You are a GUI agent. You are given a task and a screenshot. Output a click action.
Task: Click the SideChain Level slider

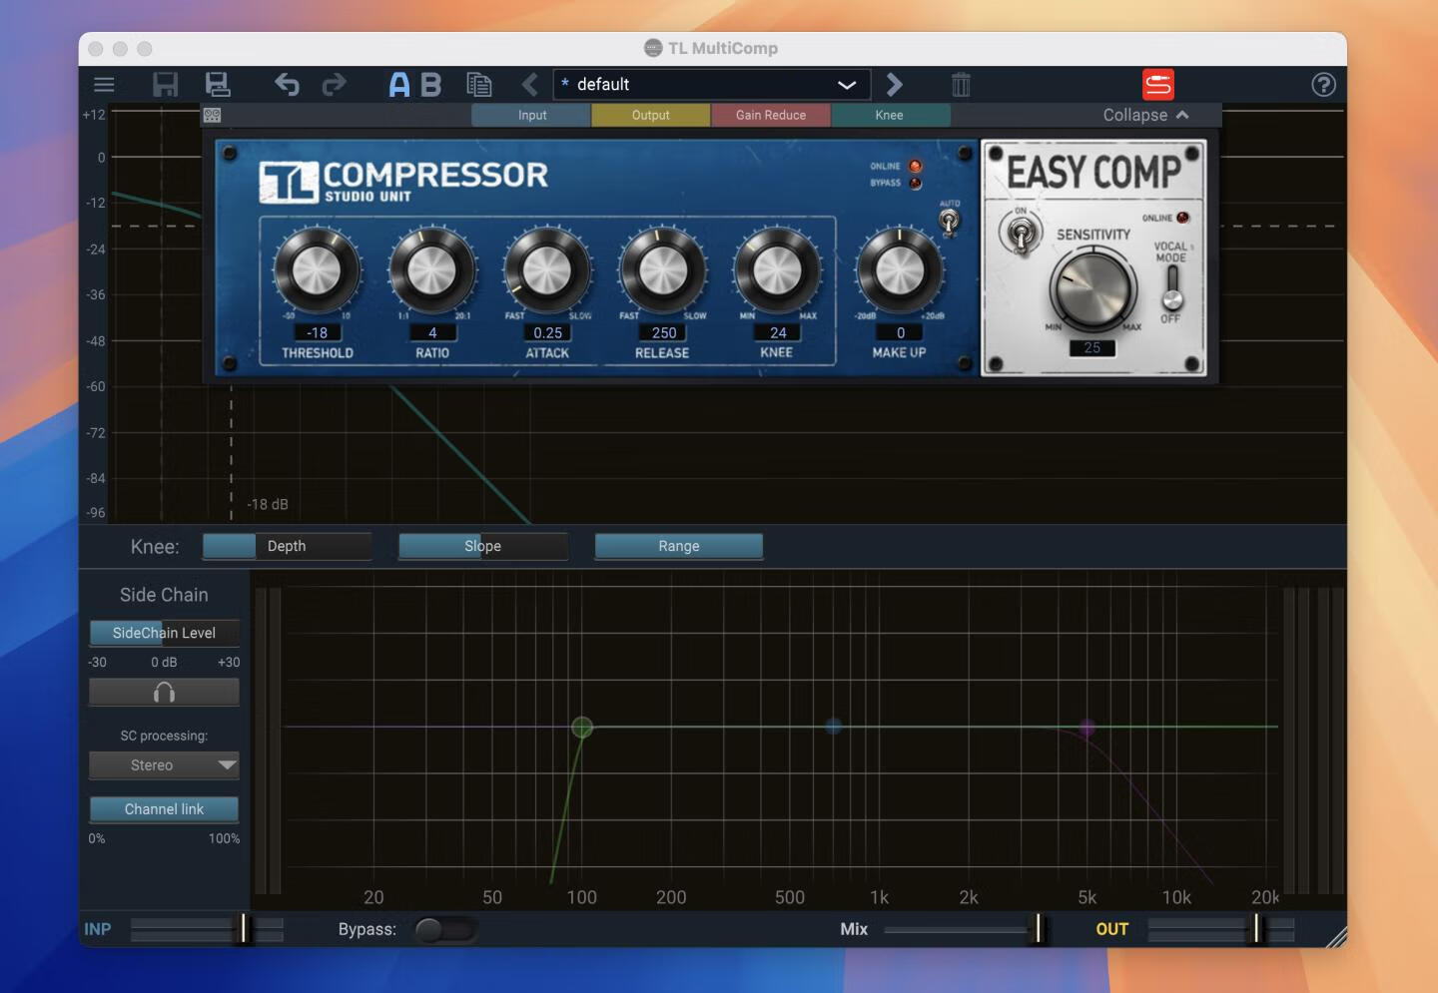[x=164, y=633]
